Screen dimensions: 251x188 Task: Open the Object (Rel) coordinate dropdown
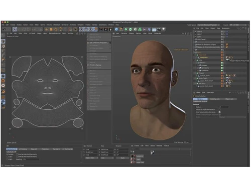point(92,158)
